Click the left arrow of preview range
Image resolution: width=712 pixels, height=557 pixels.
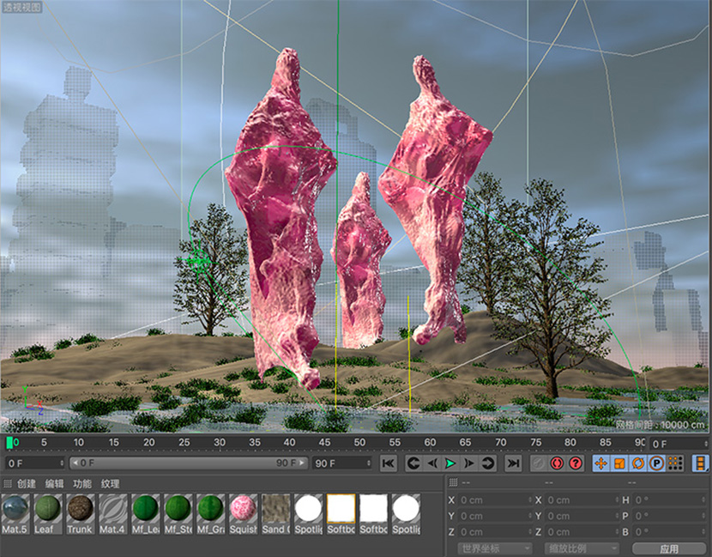pyautogui.click(x=74, y=463)
